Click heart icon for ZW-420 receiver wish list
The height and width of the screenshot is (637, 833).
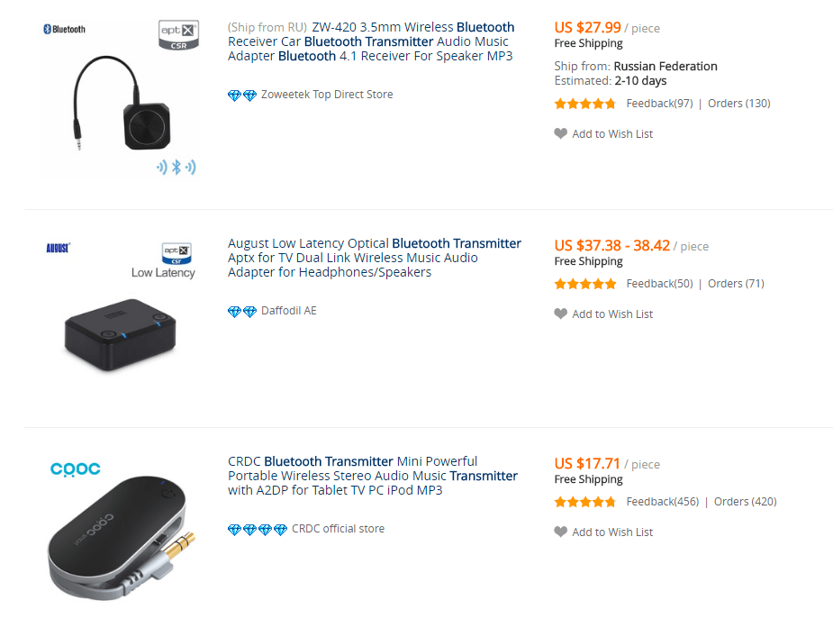561,133
